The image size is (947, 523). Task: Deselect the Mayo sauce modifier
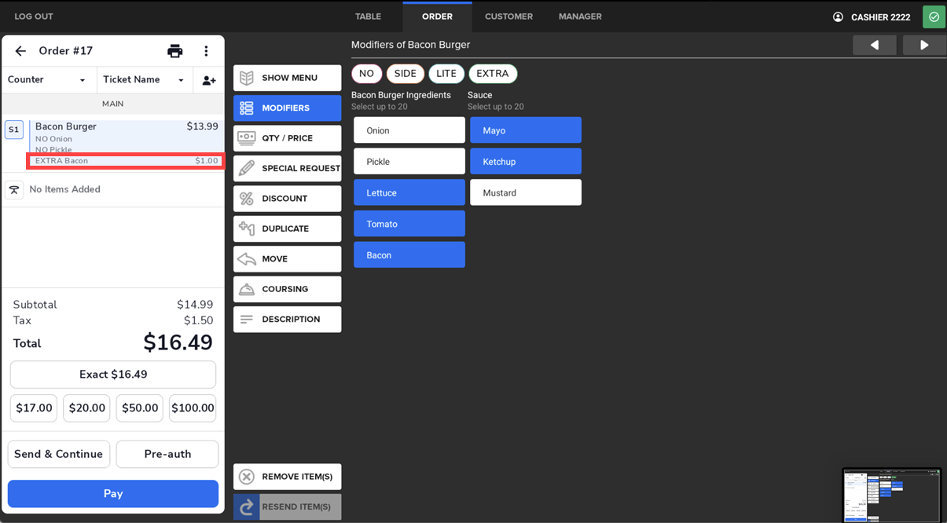point(525,130)
